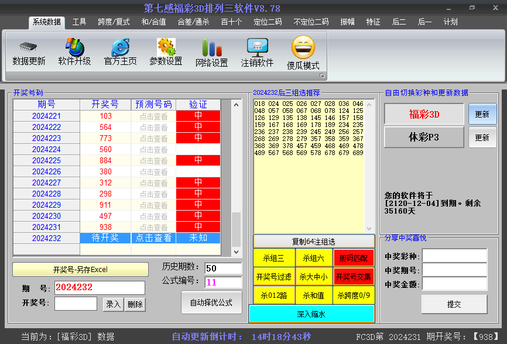The height and width of the screenshot is (344, 507).
Task: Click recommendation list scroll up arrow
Action: (369, 105)
